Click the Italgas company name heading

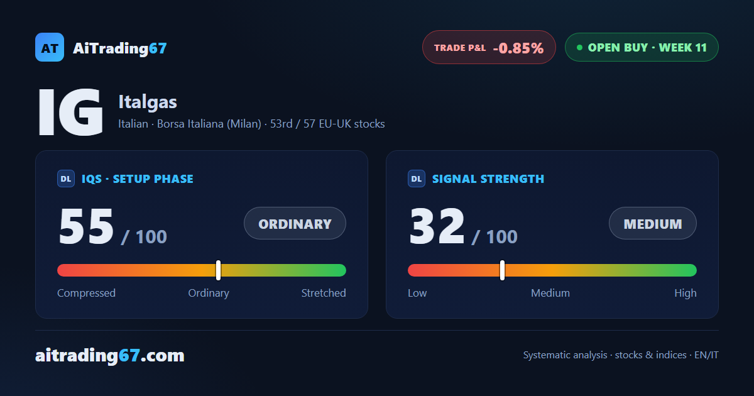coord(148,102)
